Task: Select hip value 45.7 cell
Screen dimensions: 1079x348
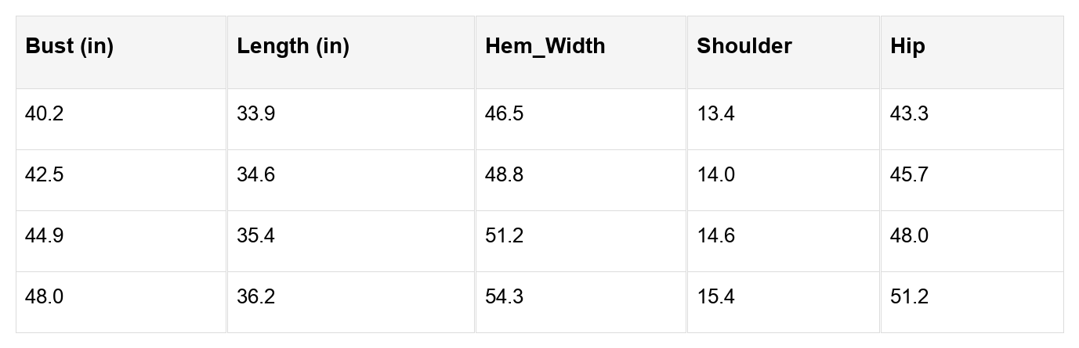Action: (972, 181)
